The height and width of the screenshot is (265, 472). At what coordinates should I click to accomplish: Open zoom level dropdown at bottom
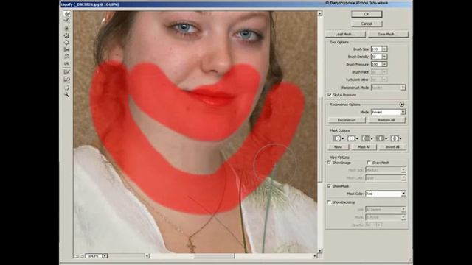(105, 256)
